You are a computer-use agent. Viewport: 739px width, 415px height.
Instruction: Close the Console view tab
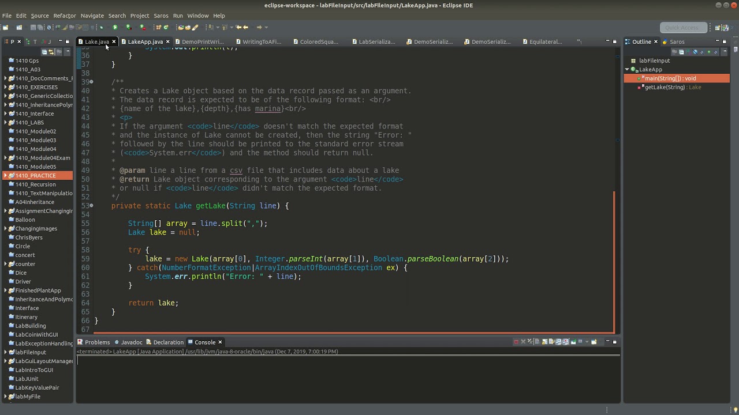[220, 342]
